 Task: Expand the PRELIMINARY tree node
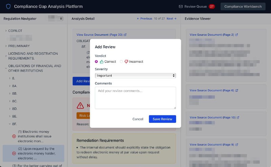tap(6, 46)
